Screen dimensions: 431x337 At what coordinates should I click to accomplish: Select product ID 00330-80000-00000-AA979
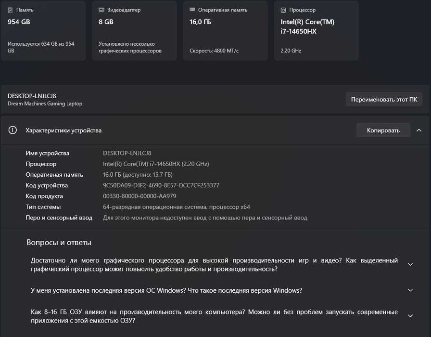[x=139, y=196]
